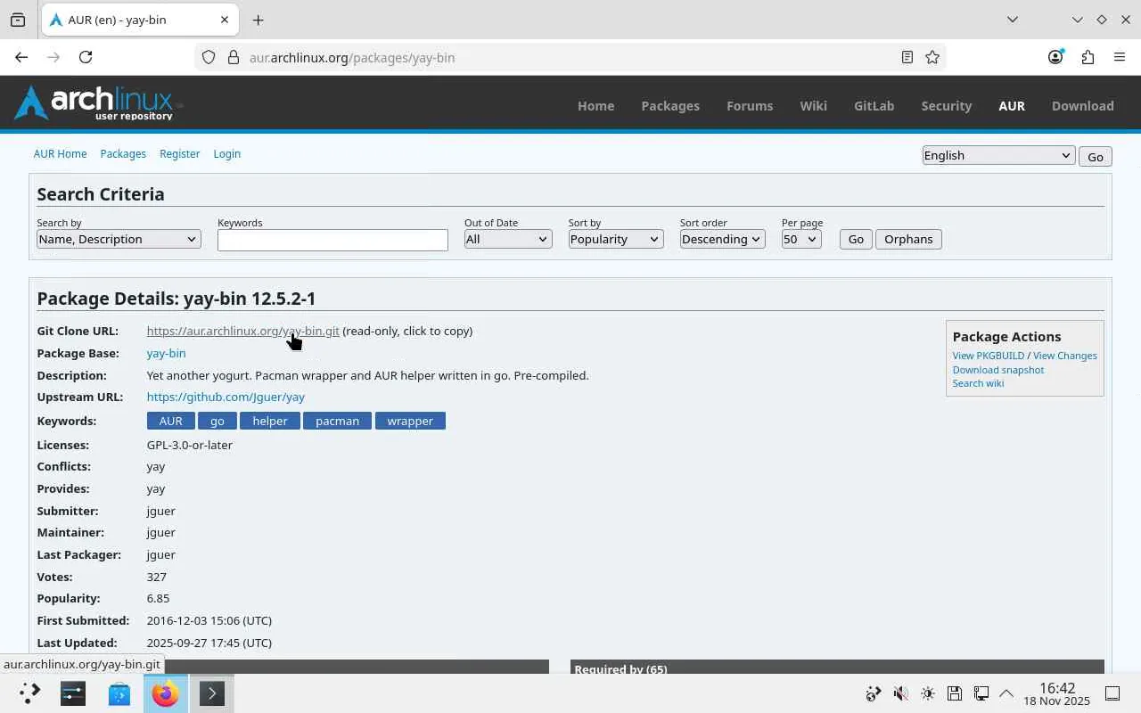Open the network connections tray icon

(981, 693)
